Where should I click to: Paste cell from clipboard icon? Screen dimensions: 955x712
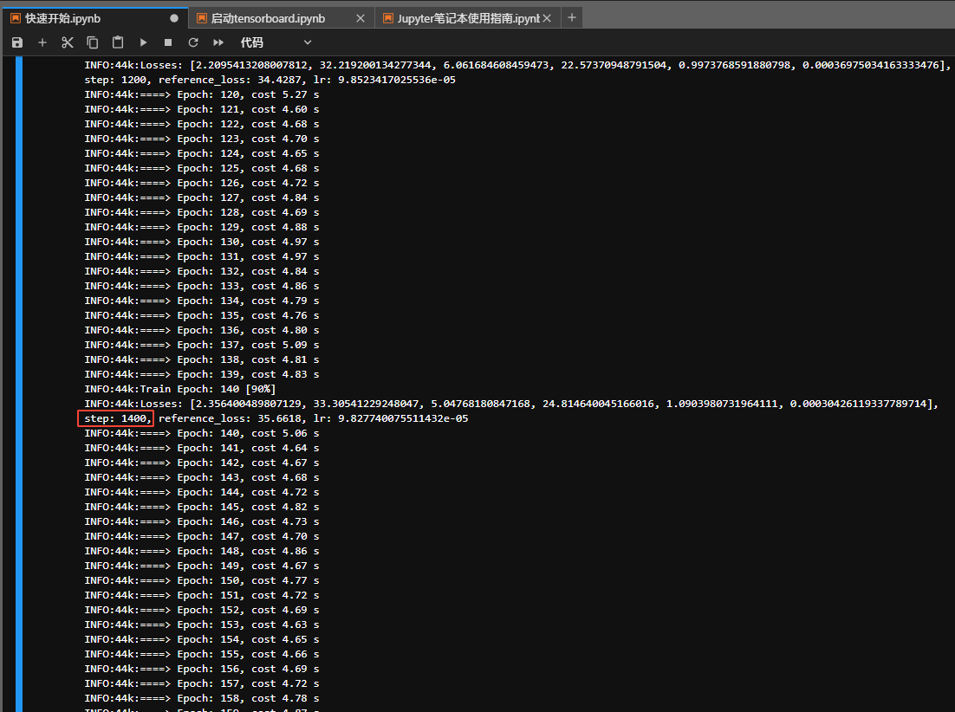pyautogui.click(x=118, y=42)
